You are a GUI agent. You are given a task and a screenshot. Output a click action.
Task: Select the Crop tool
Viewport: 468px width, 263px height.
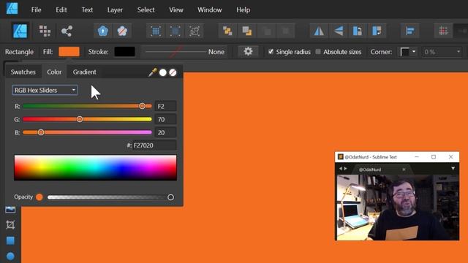pyautogui.click(x=10, y=224)
